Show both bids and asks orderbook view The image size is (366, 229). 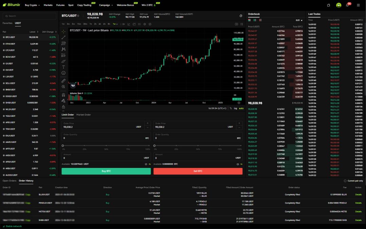click(x=249, y=20)
